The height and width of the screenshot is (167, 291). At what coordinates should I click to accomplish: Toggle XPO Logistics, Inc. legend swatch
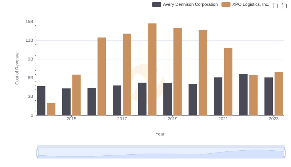tap(226, 4)
